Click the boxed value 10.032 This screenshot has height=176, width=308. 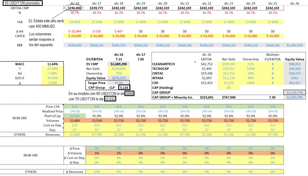pos(110,99)
